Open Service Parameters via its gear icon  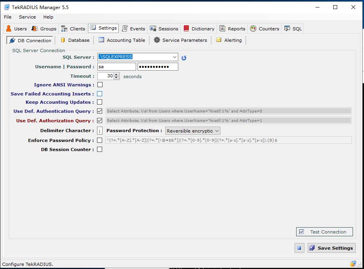coord(157,40)
